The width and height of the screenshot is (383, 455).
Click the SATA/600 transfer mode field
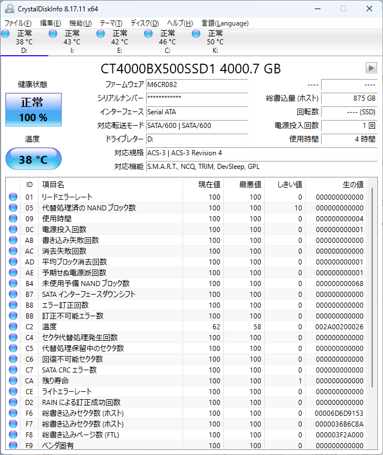click(x=197, y=125)
